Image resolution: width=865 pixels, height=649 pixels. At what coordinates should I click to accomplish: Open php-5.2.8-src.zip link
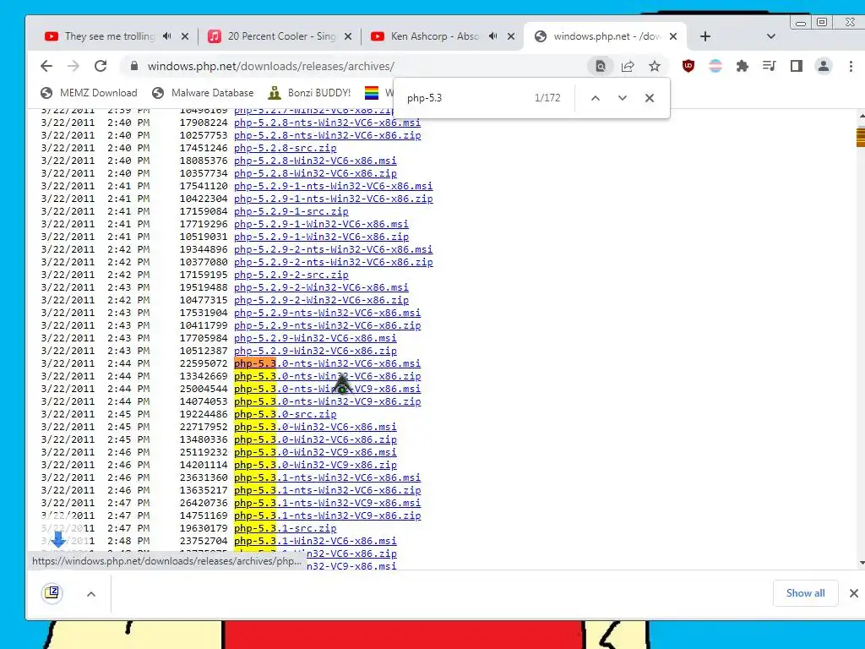286,148
